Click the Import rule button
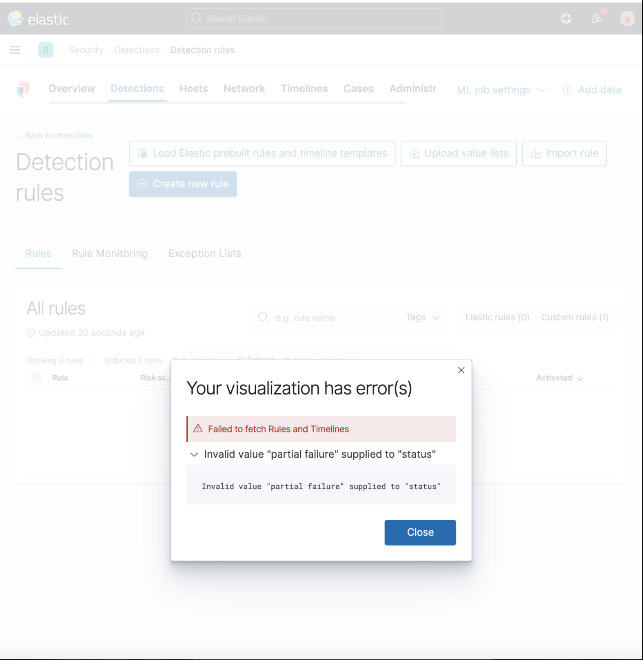 click(x=564, y=153)
